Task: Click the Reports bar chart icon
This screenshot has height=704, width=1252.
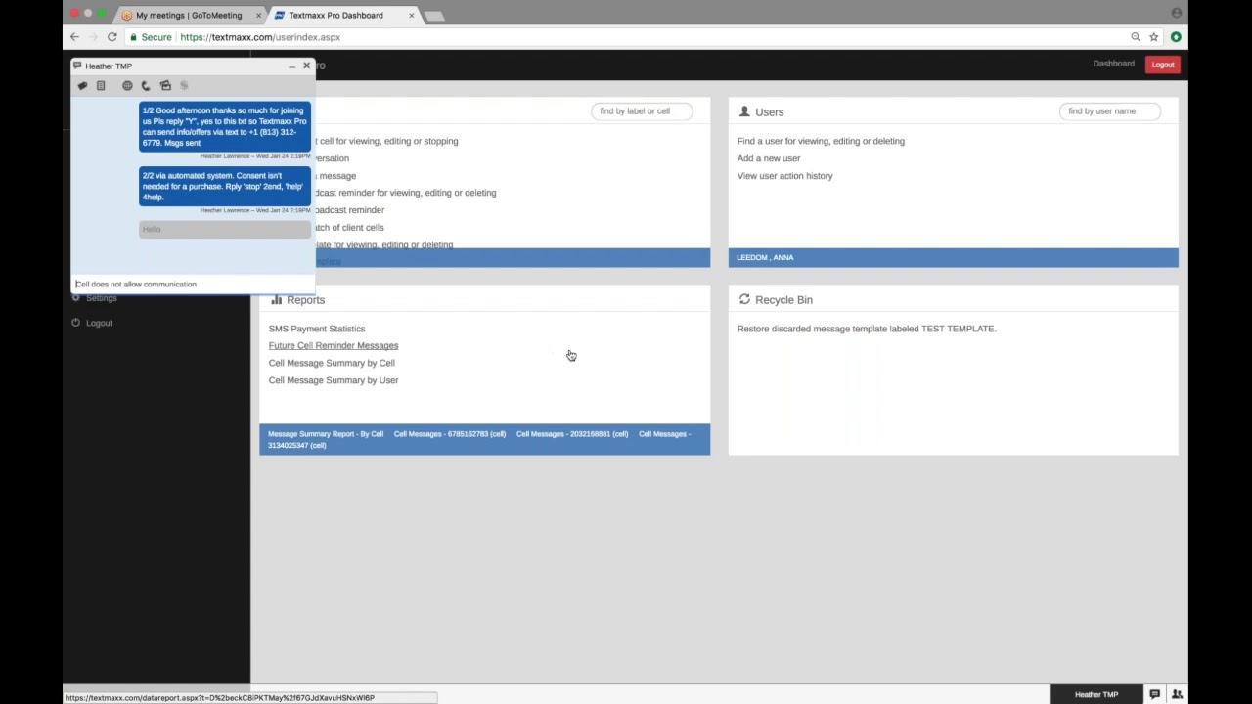Action: coord(276,300)
